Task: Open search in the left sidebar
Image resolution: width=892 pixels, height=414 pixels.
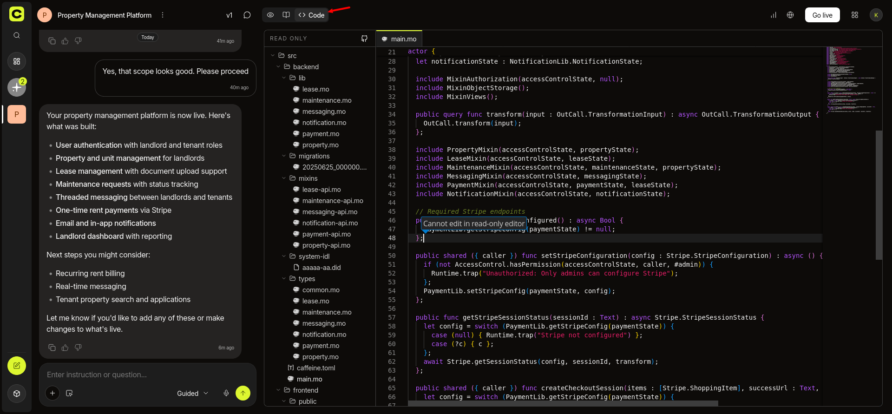Action: point(17,35)
